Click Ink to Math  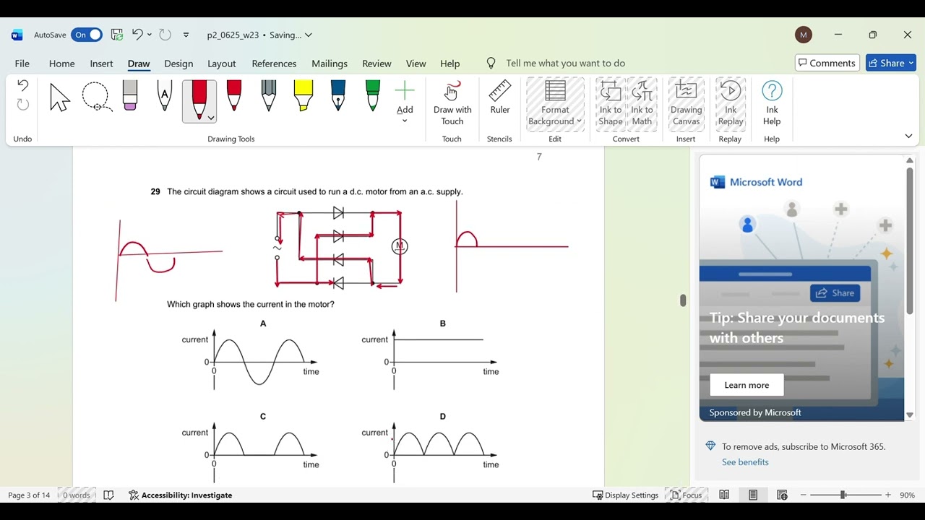tap(642, 103)
